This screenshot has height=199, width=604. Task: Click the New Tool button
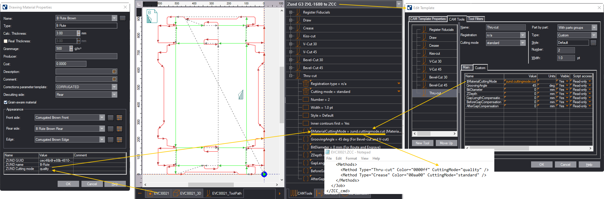tap(422, 143)
